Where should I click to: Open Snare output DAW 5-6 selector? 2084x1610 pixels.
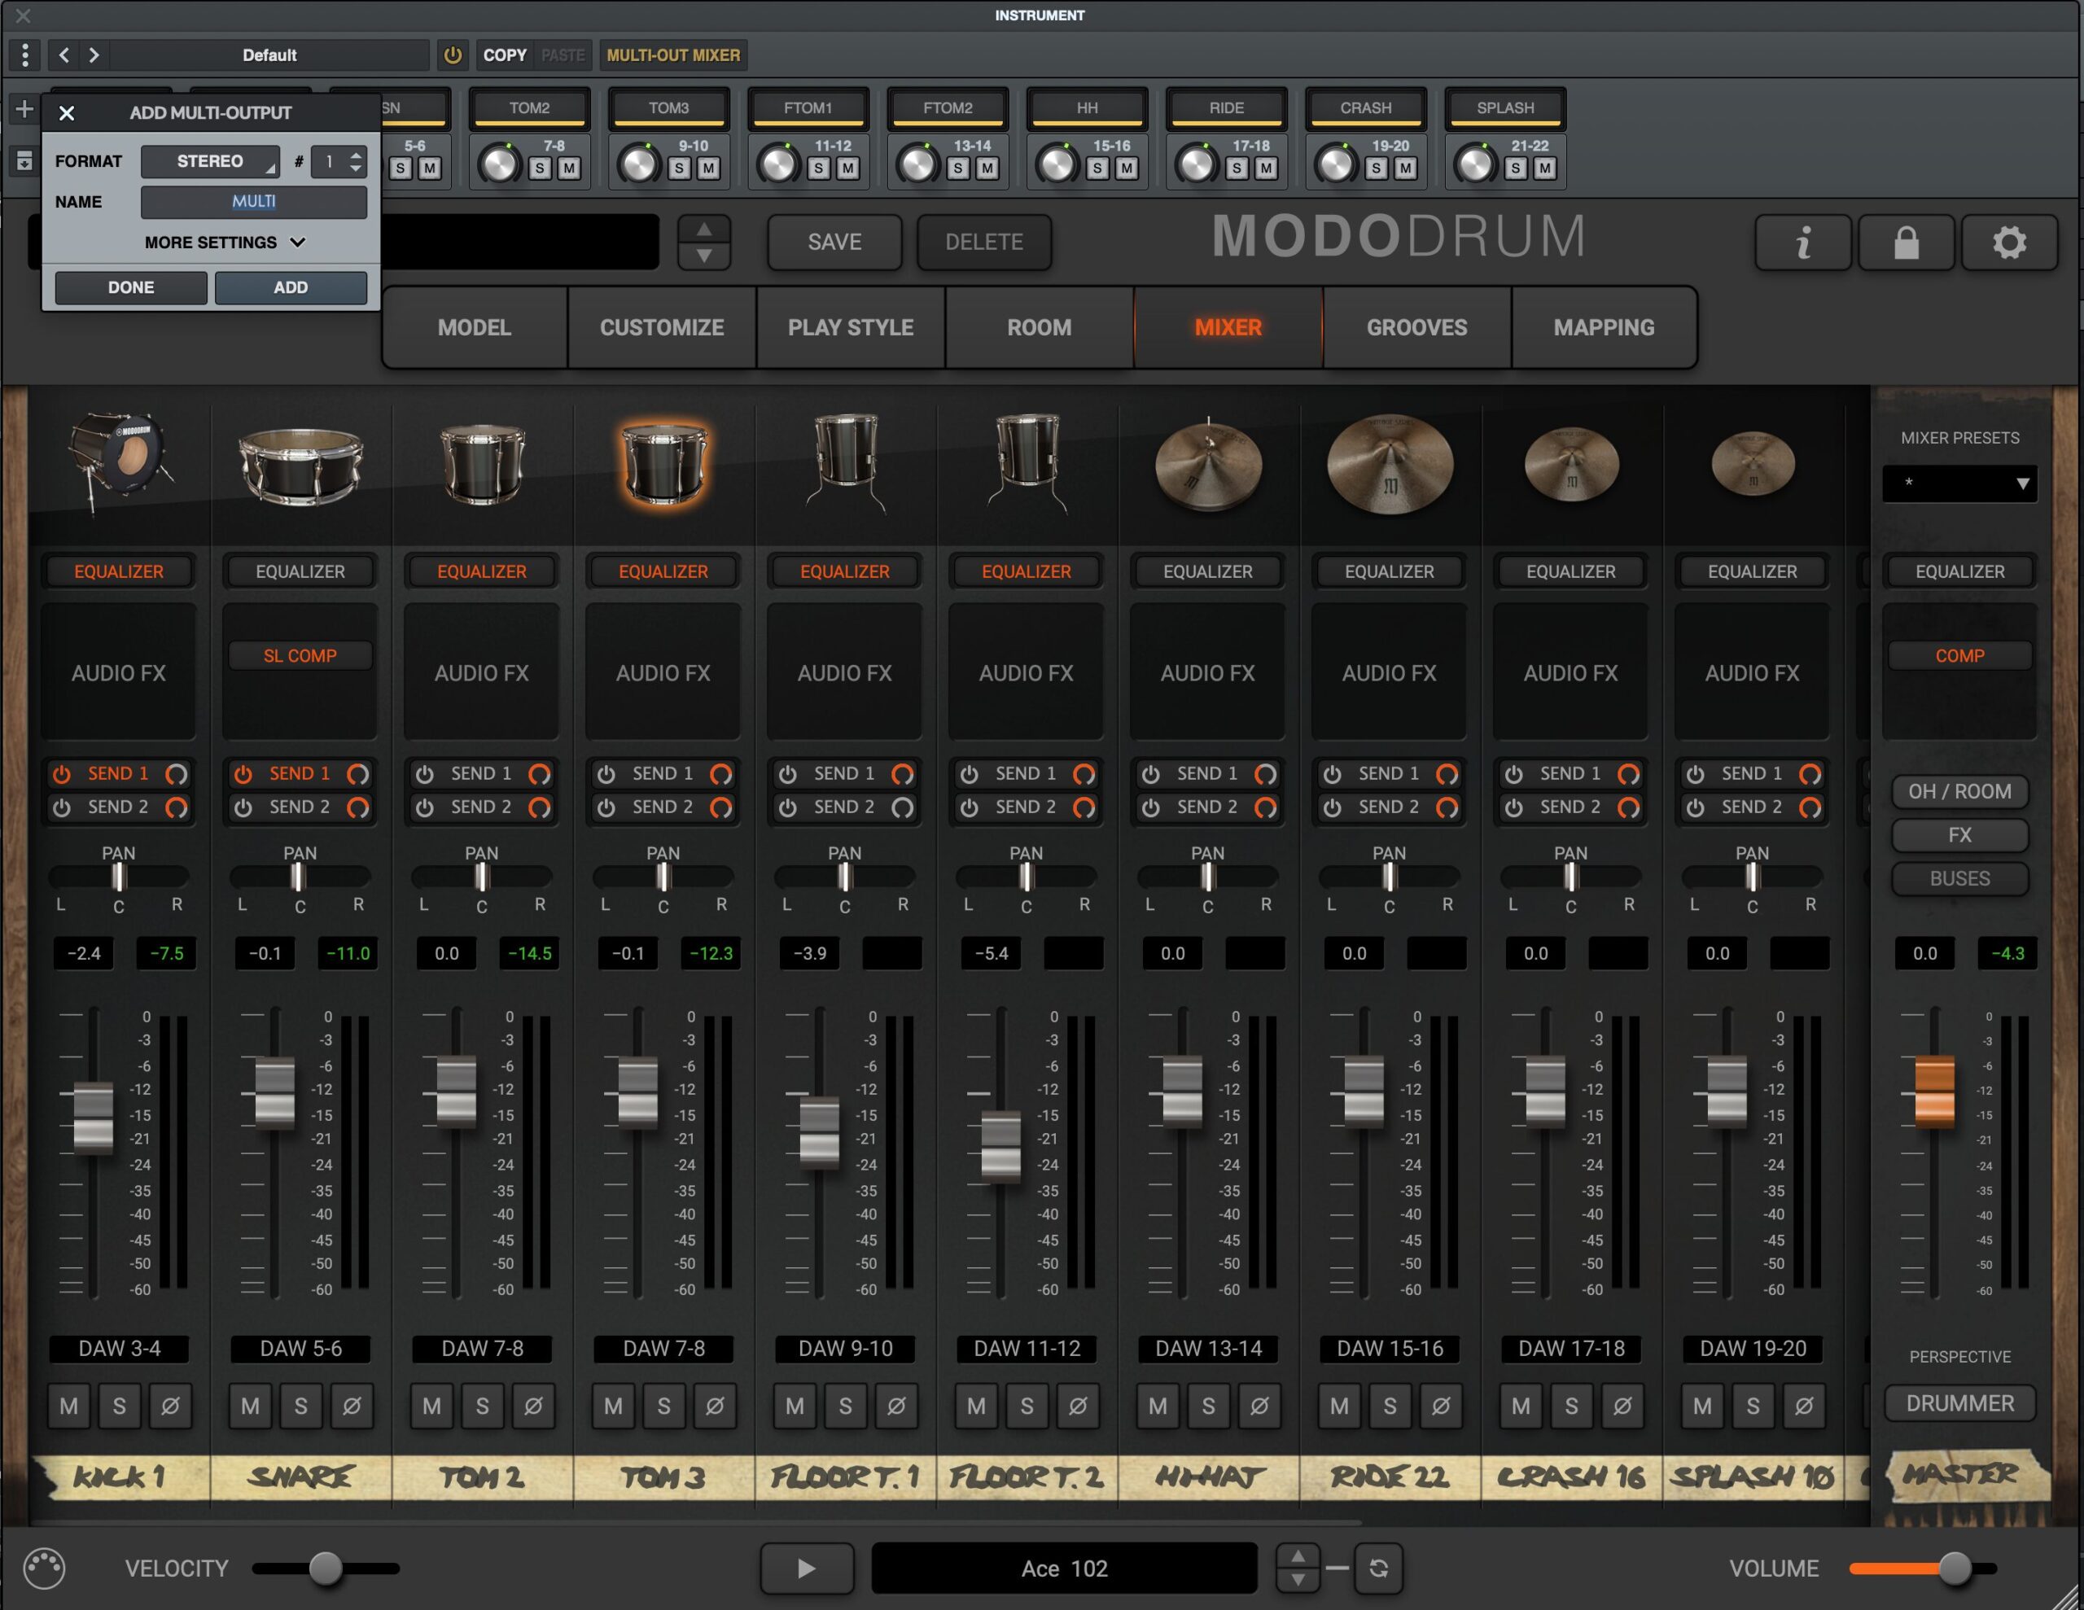[x=300, y=1349]
